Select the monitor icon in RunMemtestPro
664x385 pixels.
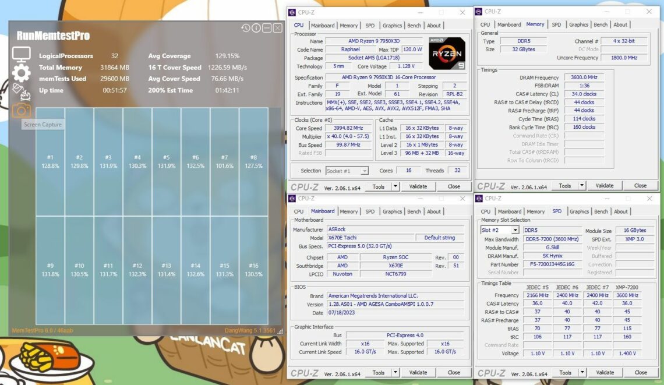tap(20, 54)
